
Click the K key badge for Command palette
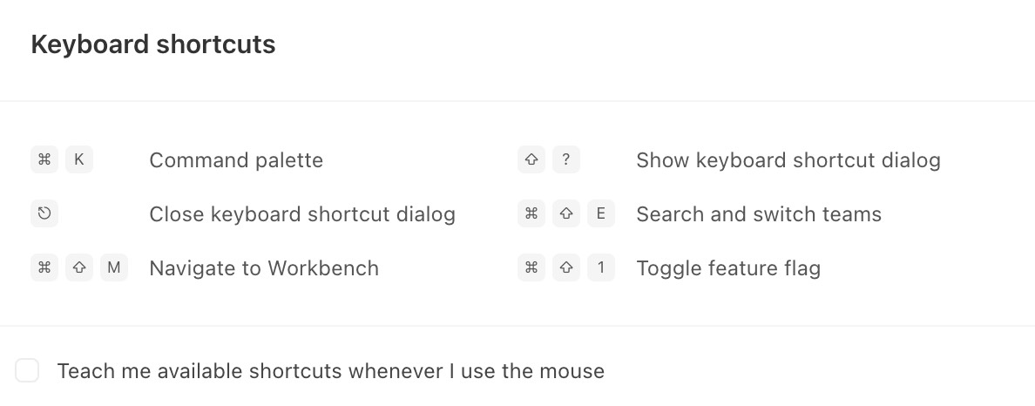point(79,159)
